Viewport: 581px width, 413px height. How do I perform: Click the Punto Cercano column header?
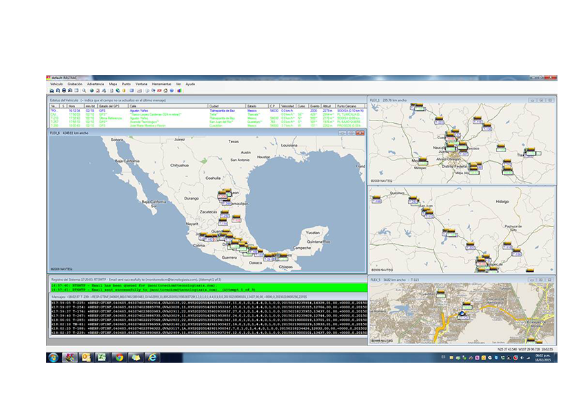click(x=350, y=106)
